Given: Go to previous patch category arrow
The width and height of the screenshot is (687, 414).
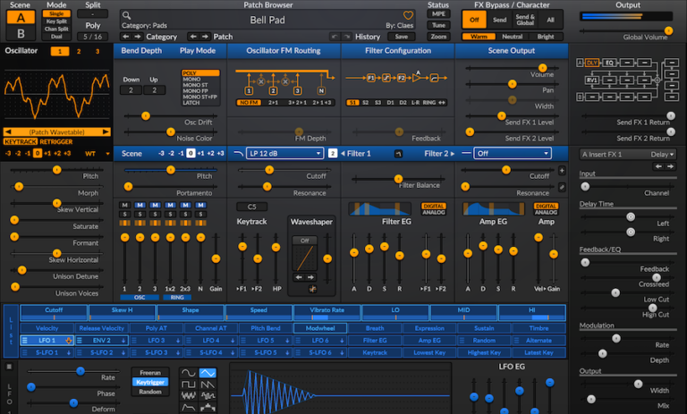Looking at the screenshot, I should (126, 37).
